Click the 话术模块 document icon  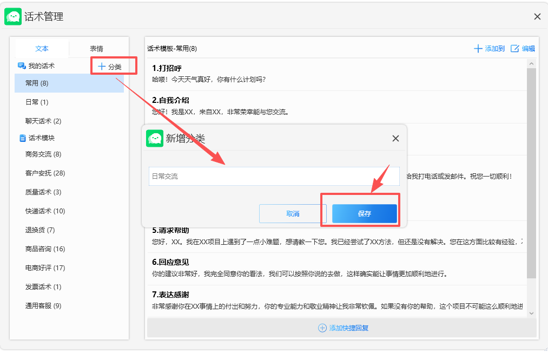pyautogui.click(x=22, y=138)
